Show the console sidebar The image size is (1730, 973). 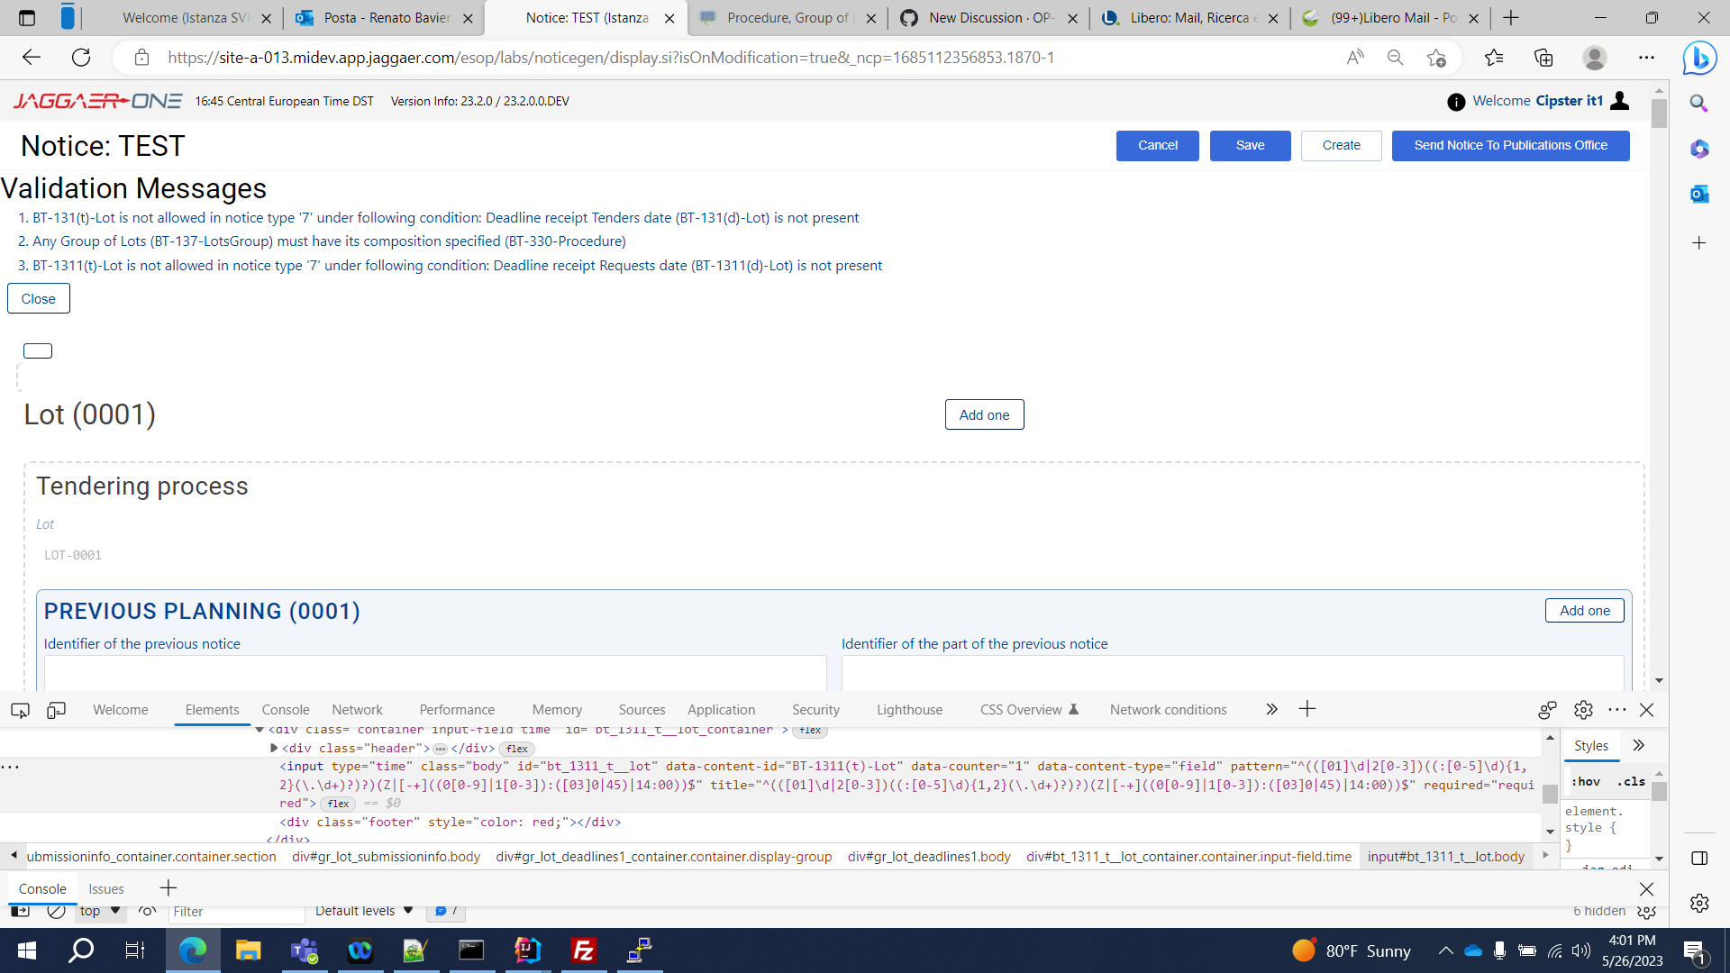coord(21,910)
